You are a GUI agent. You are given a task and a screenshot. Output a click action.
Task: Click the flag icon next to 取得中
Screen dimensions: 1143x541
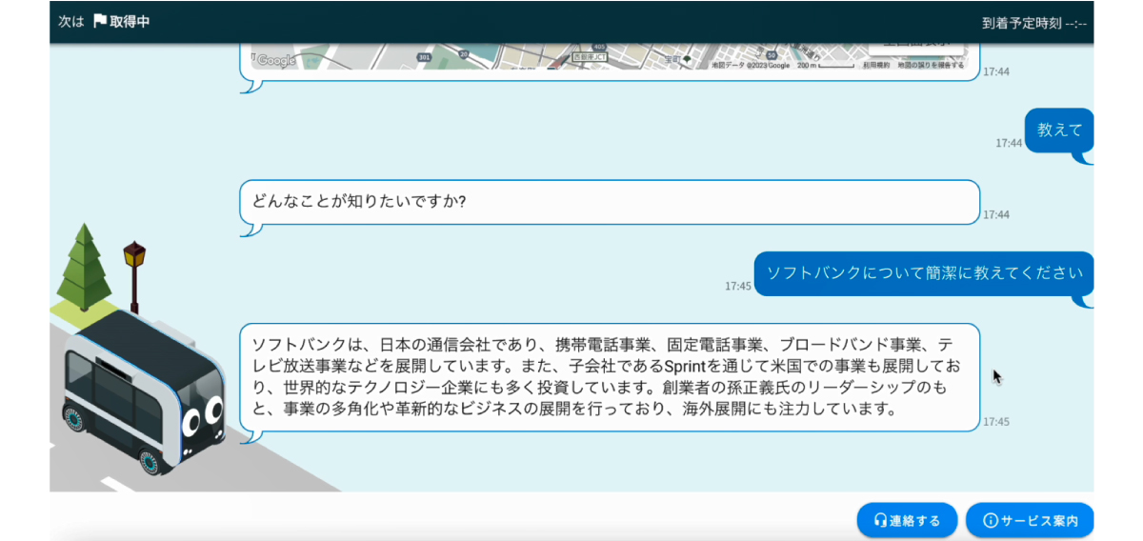pos(99,21)
